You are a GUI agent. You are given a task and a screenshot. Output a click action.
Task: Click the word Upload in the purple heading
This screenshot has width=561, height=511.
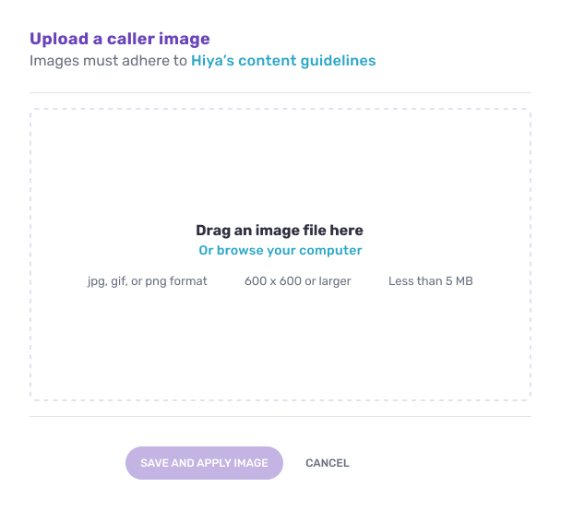click(59, 39)
